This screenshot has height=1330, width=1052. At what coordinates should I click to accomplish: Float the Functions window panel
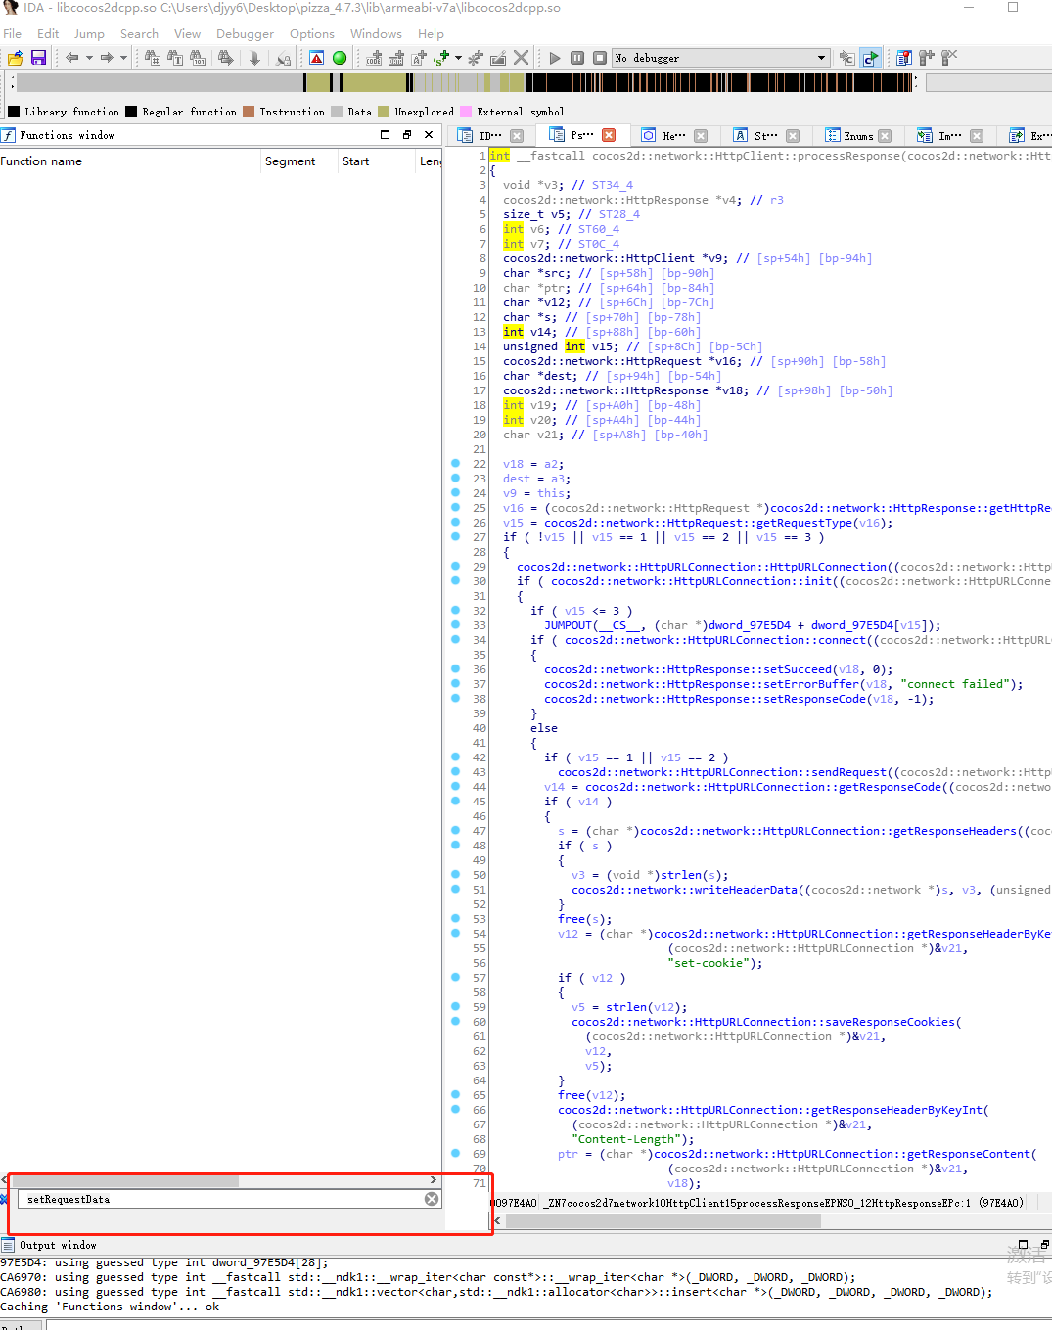click(x=407, y=135)
